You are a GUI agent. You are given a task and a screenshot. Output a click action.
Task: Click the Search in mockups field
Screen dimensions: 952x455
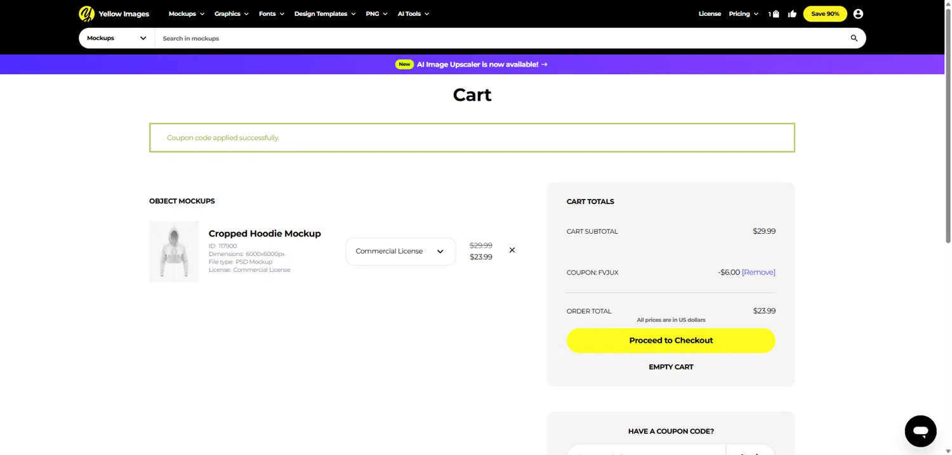click(x=501, y=38)
